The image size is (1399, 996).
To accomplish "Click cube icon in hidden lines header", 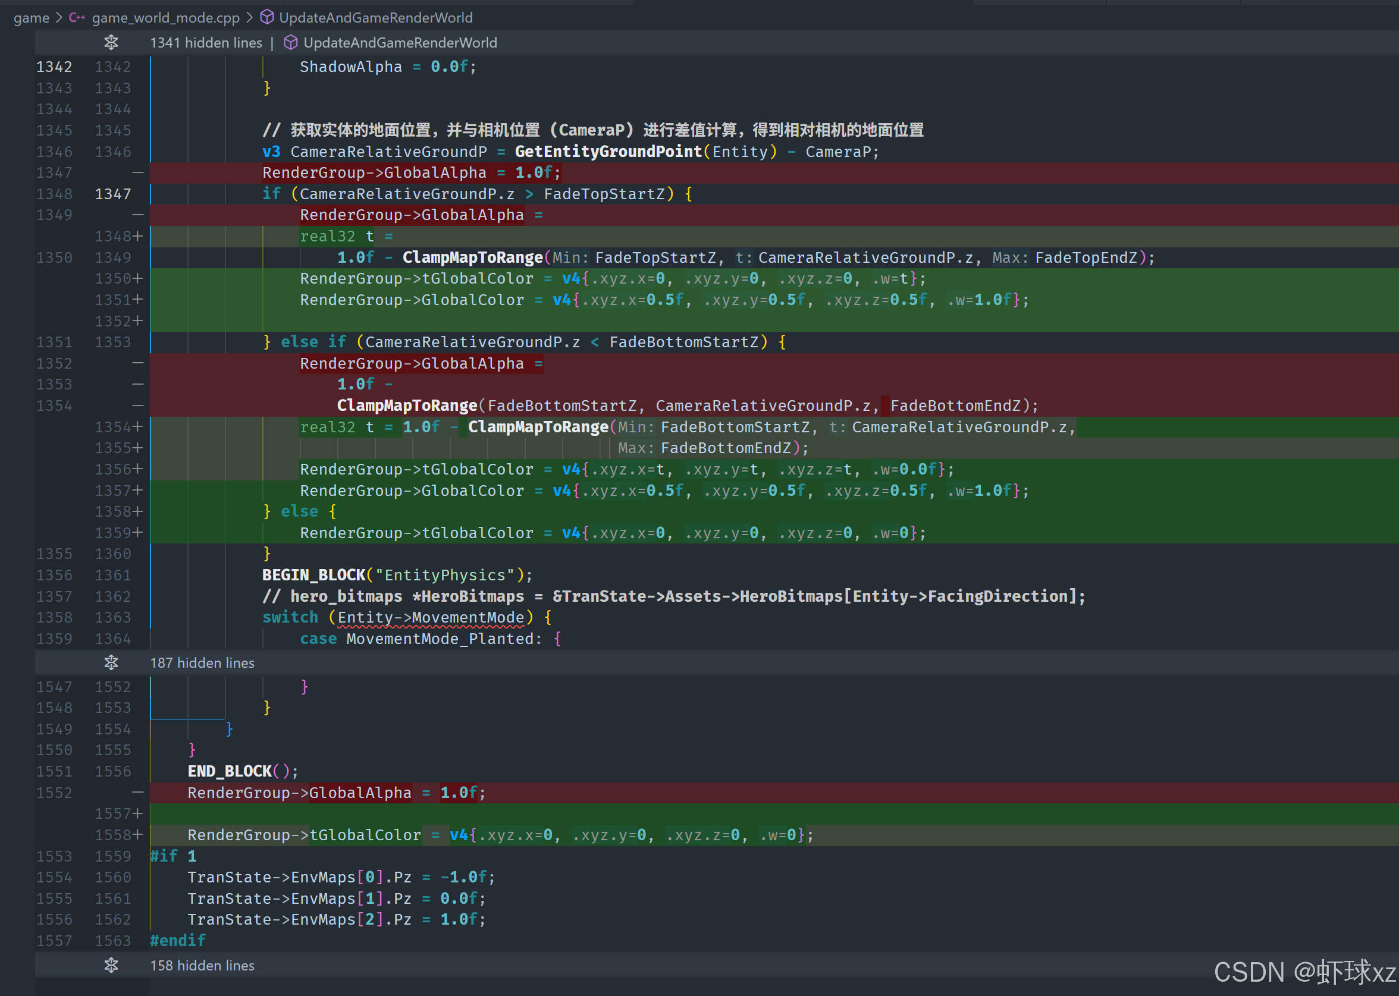I will click(291, 42).
